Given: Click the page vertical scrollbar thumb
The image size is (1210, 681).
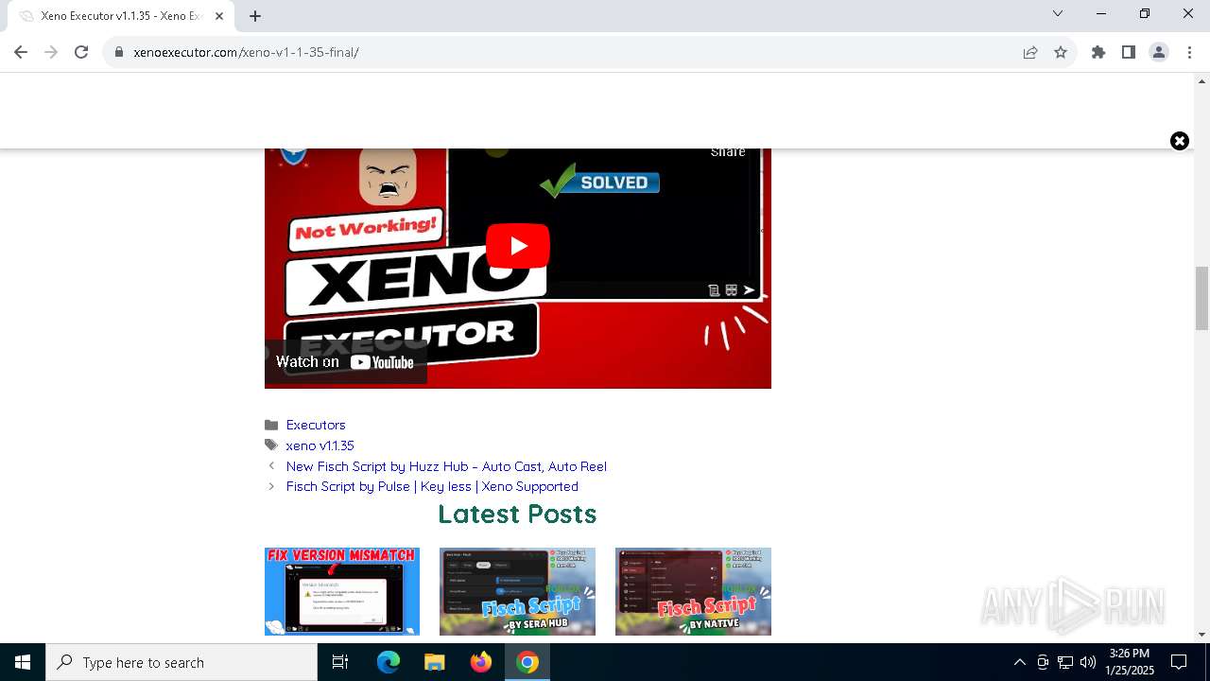Looking at the screenshot, I should (x=1202, y=298).
